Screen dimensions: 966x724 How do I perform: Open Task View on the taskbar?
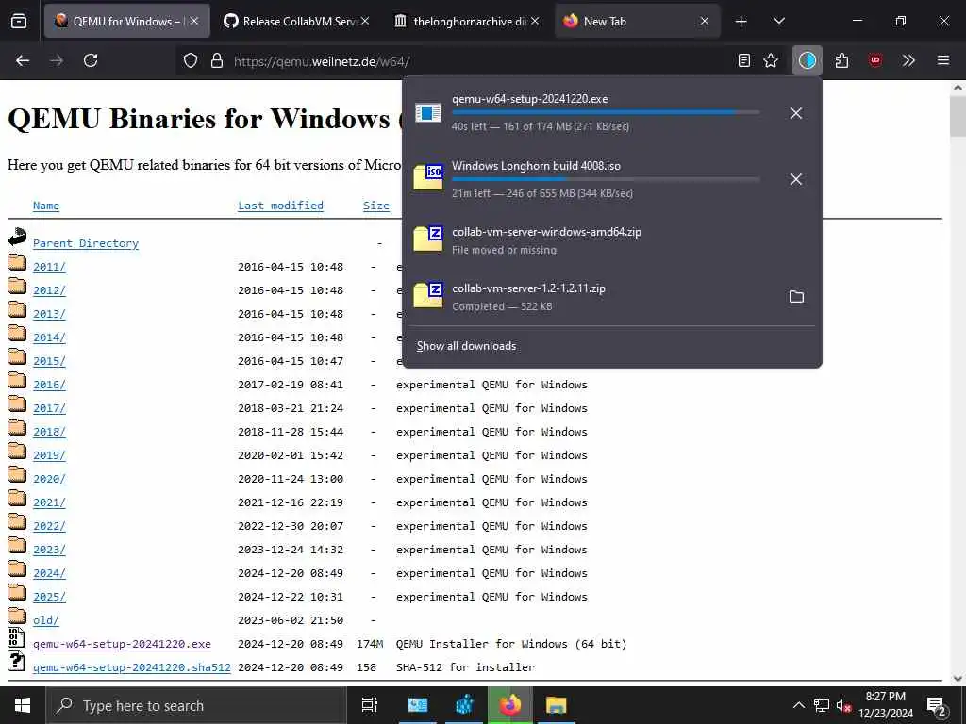tap(370, 705)
